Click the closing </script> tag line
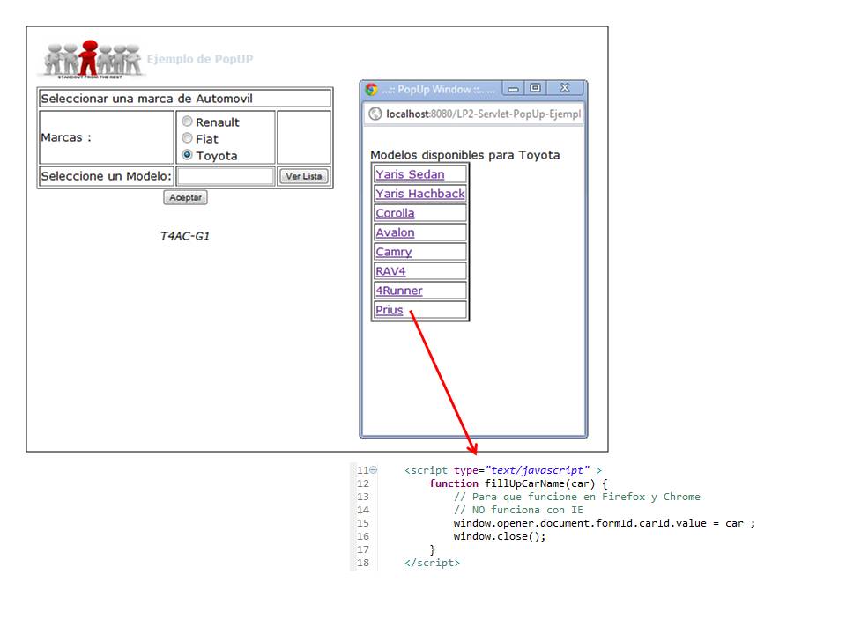Viewport: 846px width, 634px height. 432,563
